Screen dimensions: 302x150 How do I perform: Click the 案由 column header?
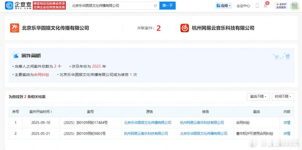256,112
